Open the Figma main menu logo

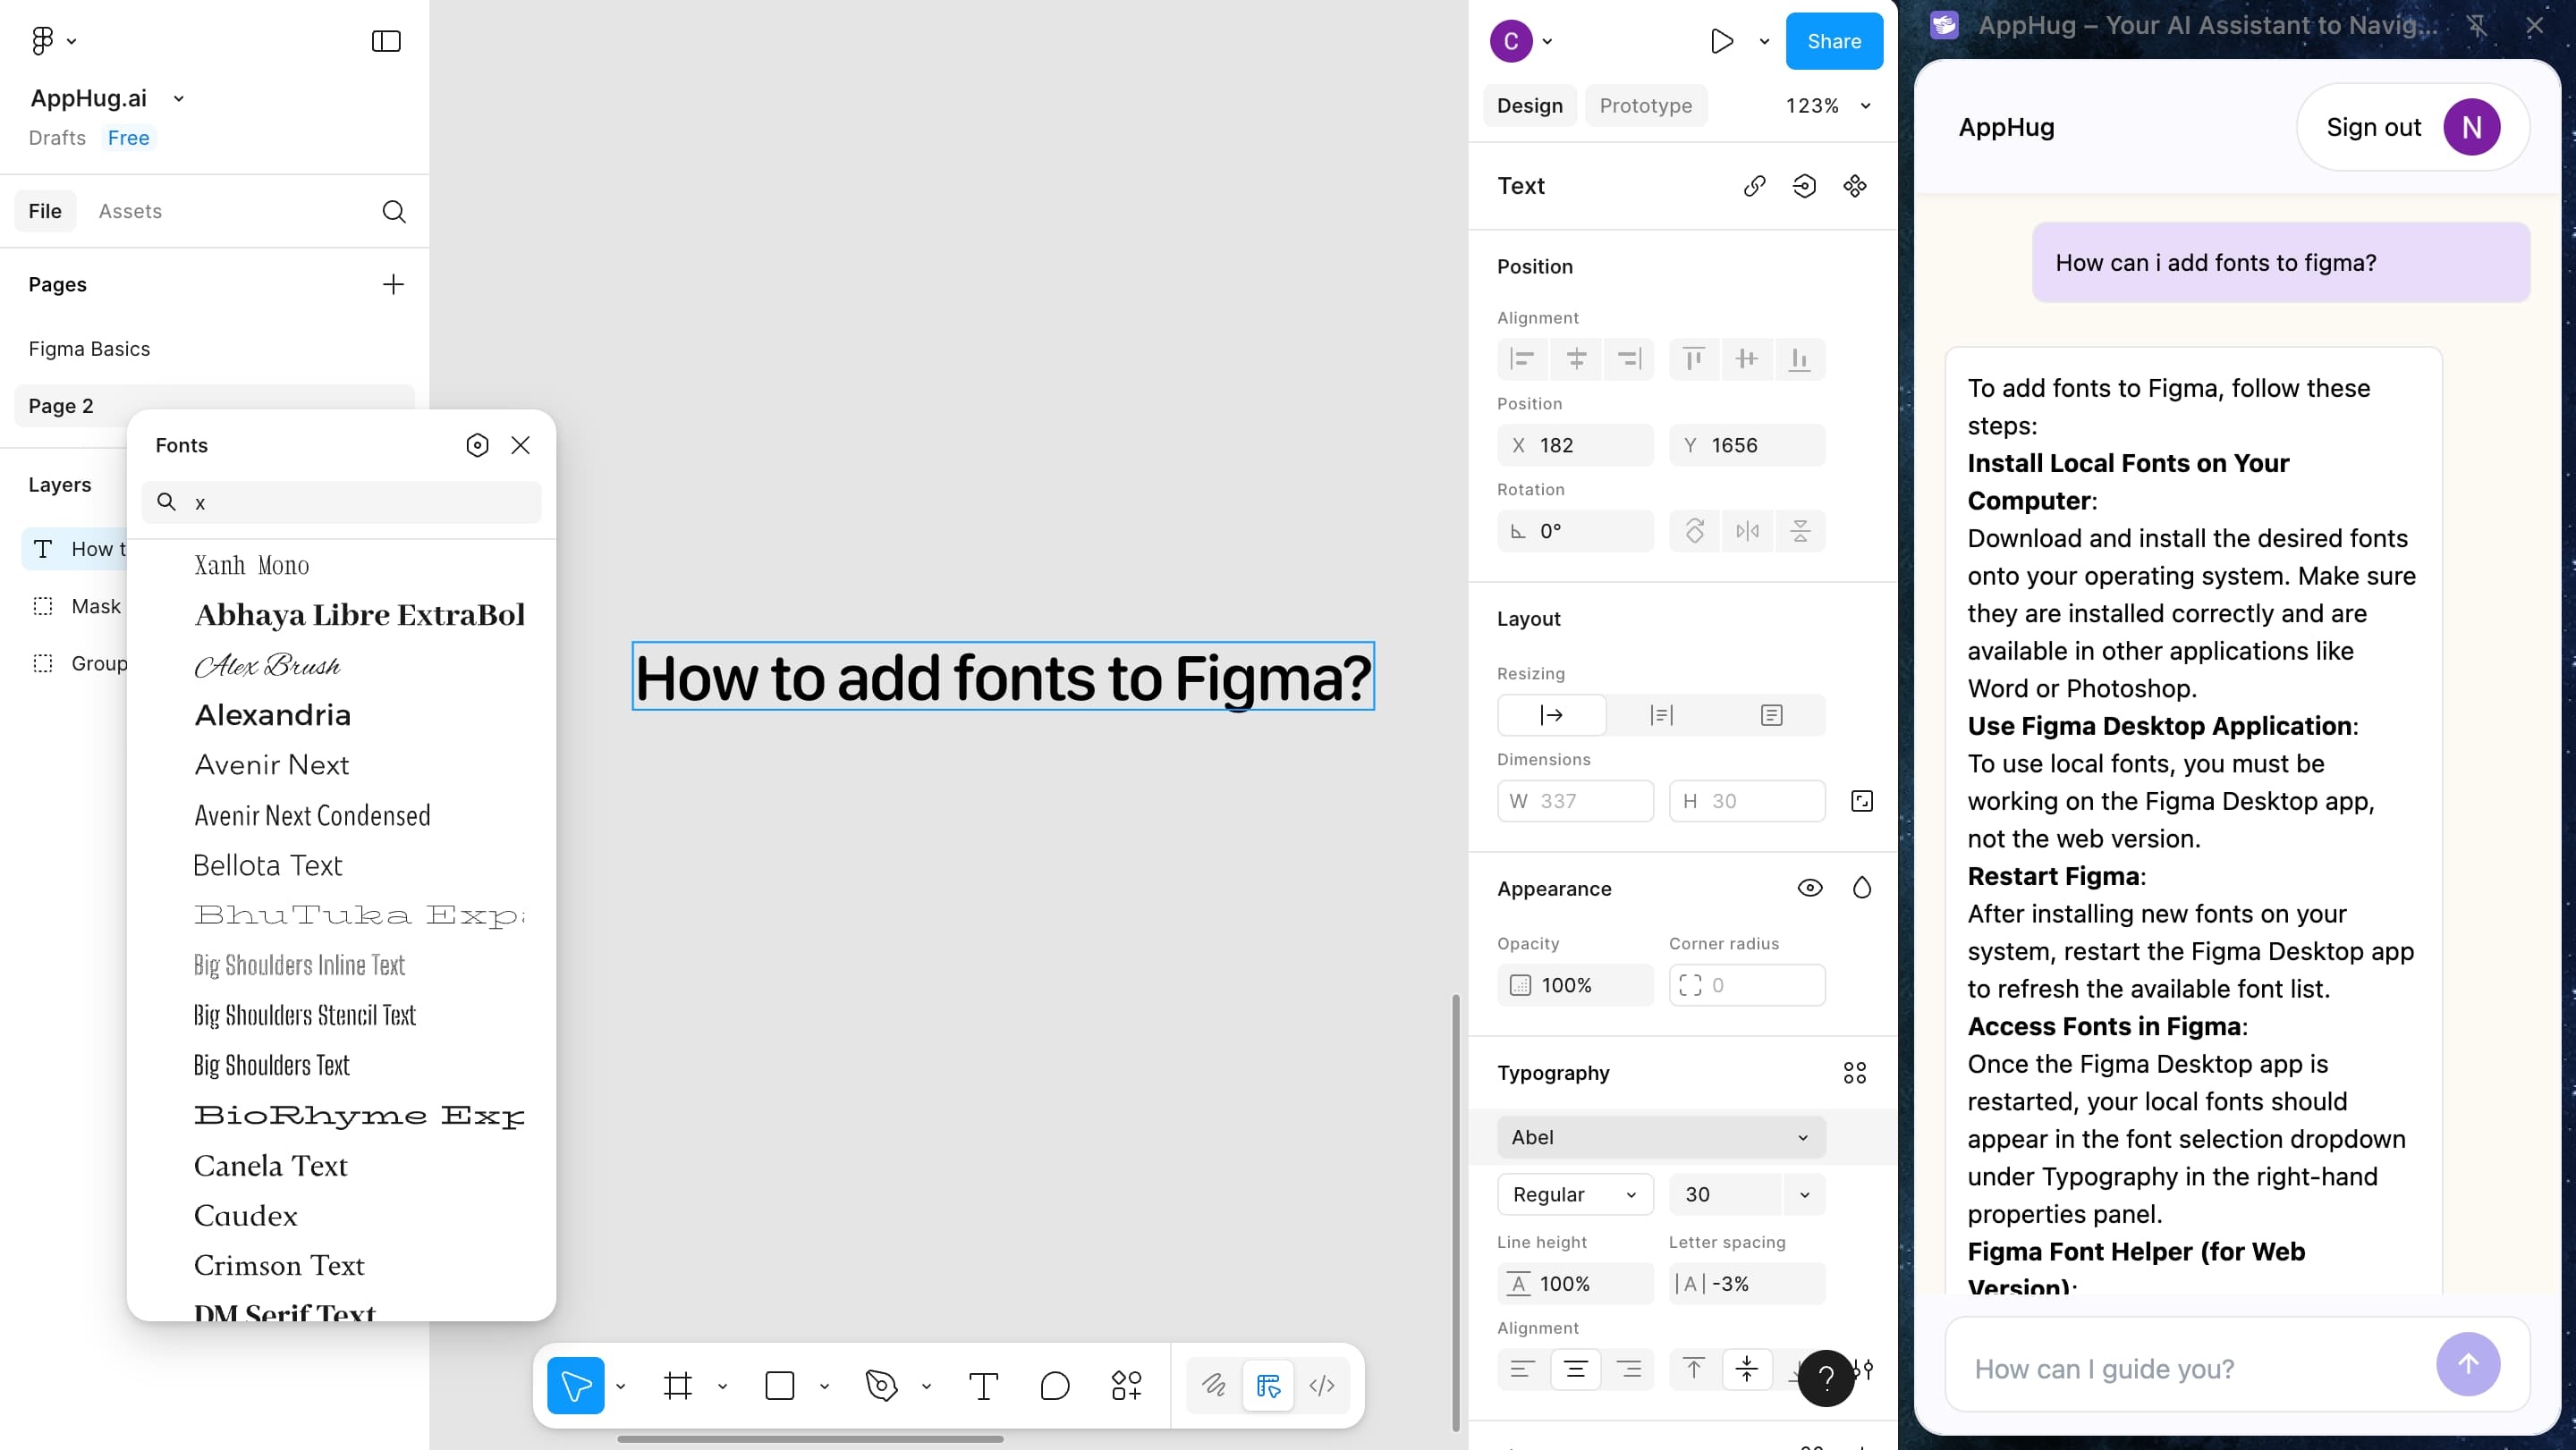[42, 41]
